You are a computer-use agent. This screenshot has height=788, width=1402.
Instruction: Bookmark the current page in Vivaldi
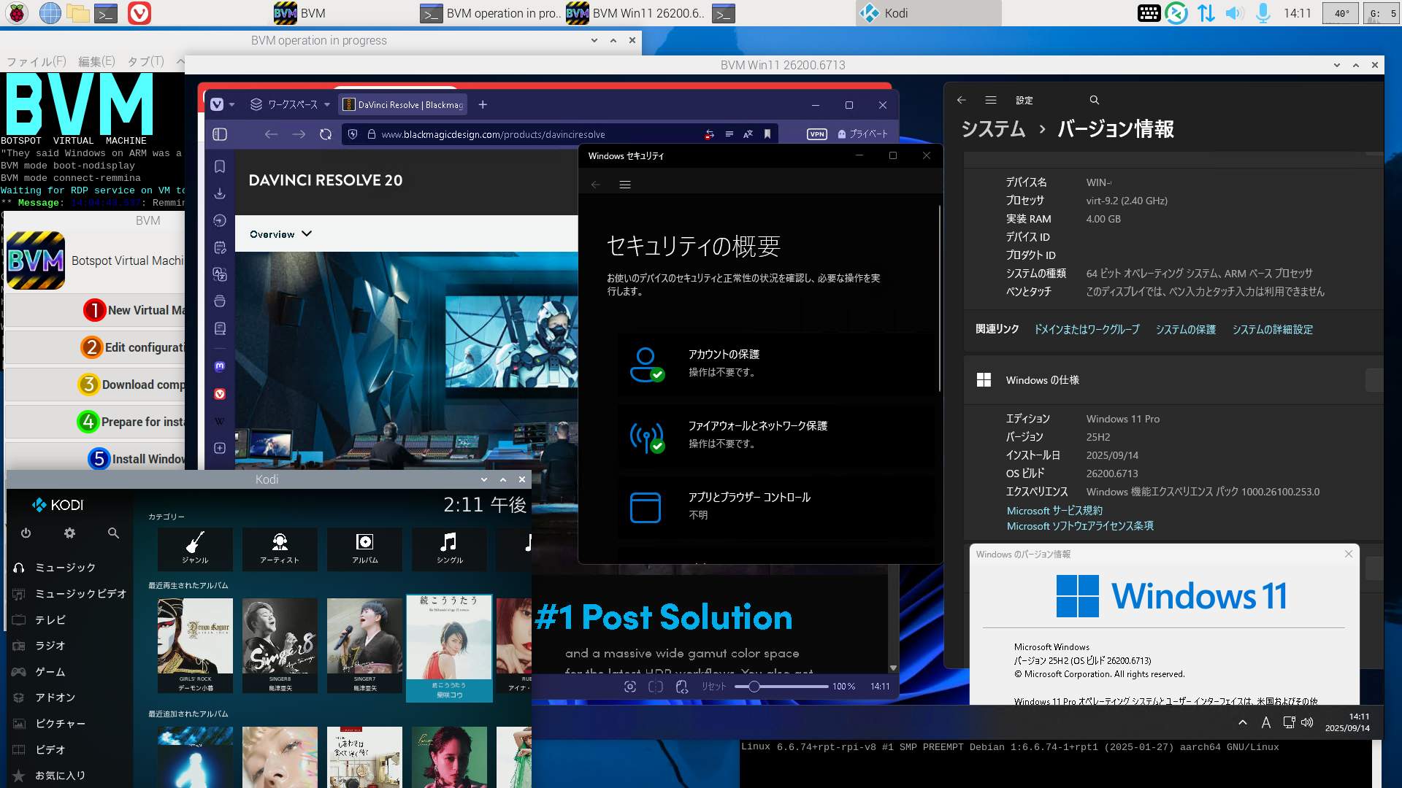767,134
